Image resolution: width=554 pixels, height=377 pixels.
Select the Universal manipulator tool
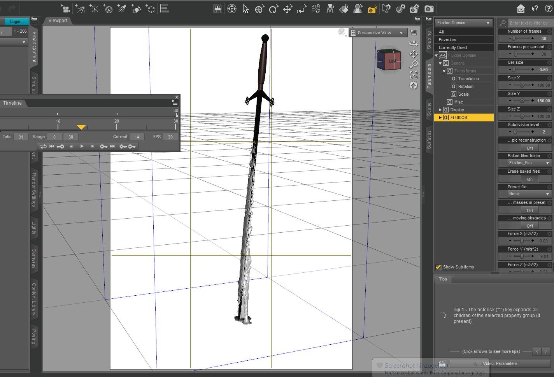click(259, 9)
